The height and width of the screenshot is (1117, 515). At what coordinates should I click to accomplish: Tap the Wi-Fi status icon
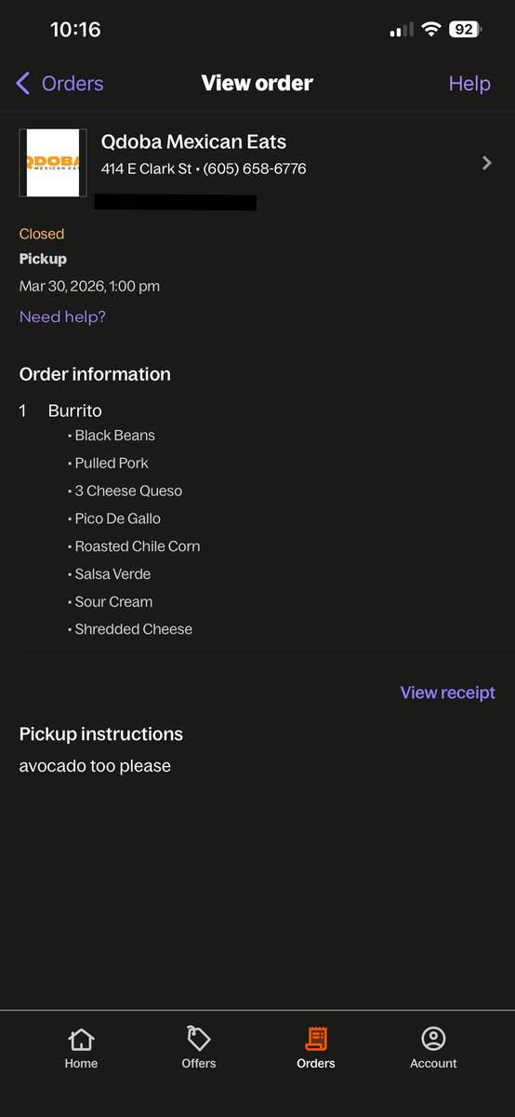tap(430, 30)
